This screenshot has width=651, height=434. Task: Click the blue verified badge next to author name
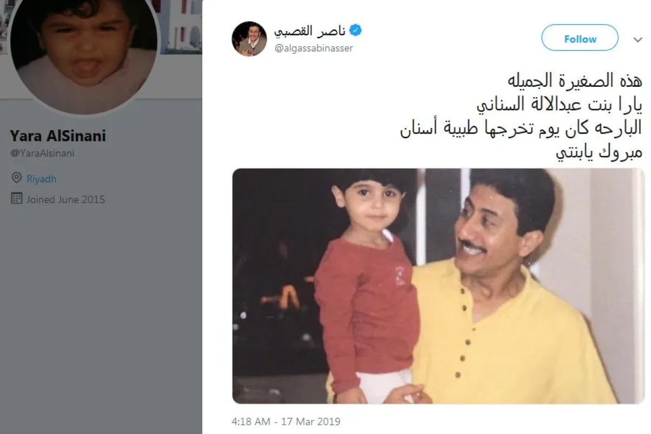click(355, 30)
